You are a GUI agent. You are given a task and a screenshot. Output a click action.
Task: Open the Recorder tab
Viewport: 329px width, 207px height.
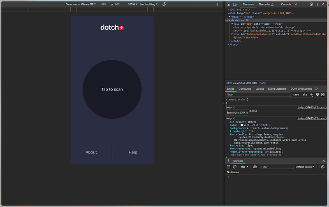(264, 4)
